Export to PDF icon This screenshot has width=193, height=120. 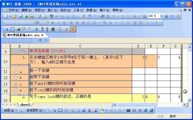pyautogui.click(x=32, y=16)
